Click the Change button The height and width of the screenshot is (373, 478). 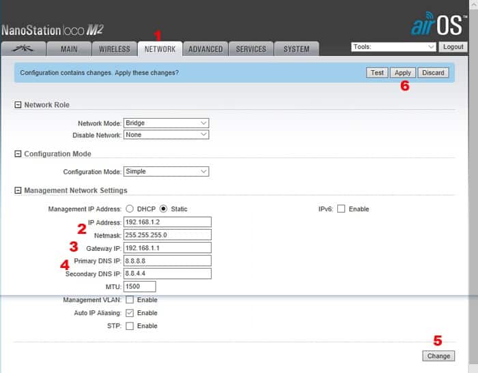point(438,356)
